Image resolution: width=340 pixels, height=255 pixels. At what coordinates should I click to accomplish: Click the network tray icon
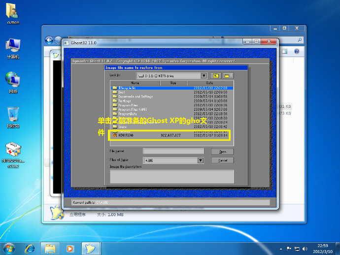point(297,249)
